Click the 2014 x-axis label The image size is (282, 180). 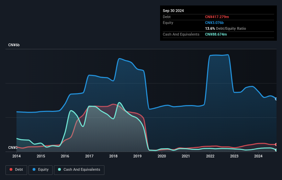coord(16,156)
